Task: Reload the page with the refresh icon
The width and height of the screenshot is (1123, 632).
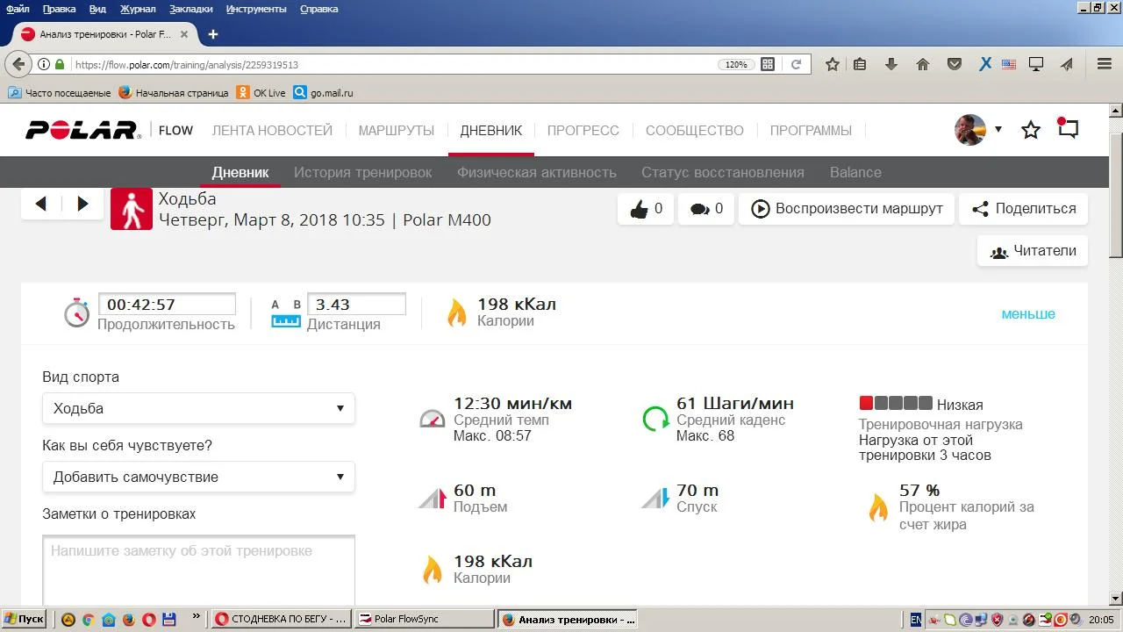Action: click(x=796, y=64)
